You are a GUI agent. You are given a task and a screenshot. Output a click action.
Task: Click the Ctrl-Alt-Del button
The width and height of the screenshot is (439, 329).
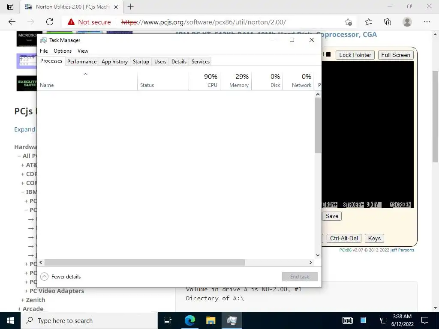(x=344, y=238)
